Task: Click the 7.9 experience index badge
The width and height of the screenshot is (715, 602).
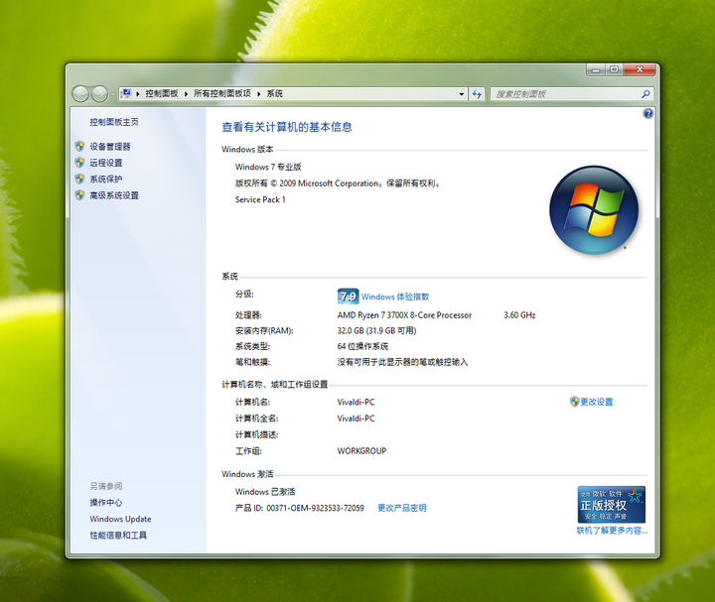Action: click(x=348, y=297)
